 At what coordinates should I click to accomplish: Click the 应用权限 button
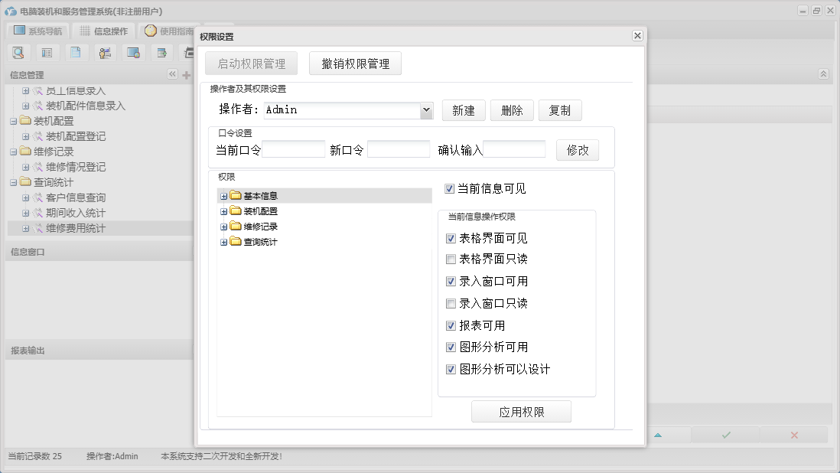521,412
